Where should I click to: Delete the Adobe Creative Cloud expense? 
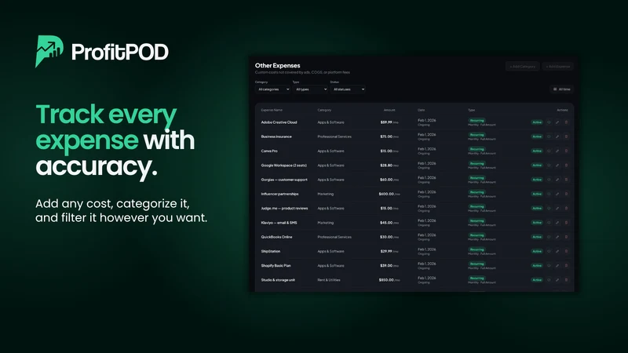(566, 122)
